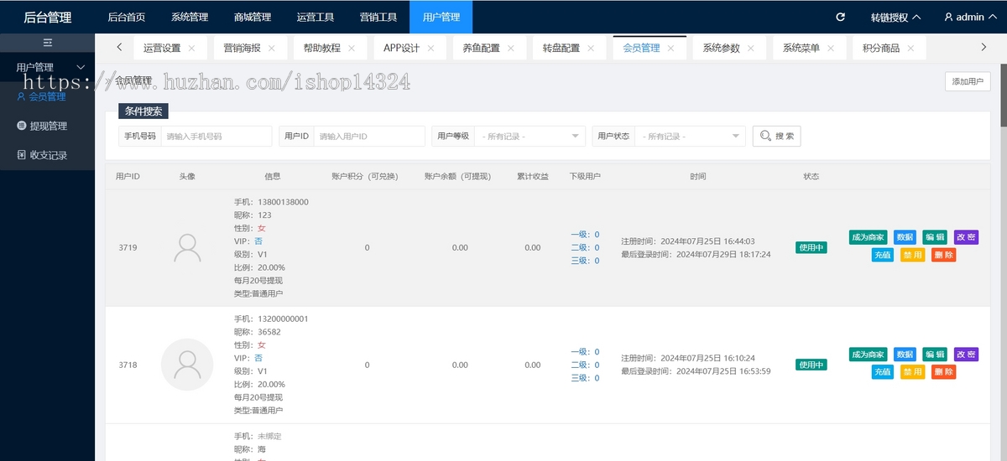Click the refresh icon in top bar
This screenshot has height=461, width=1007.
point(840,17)
